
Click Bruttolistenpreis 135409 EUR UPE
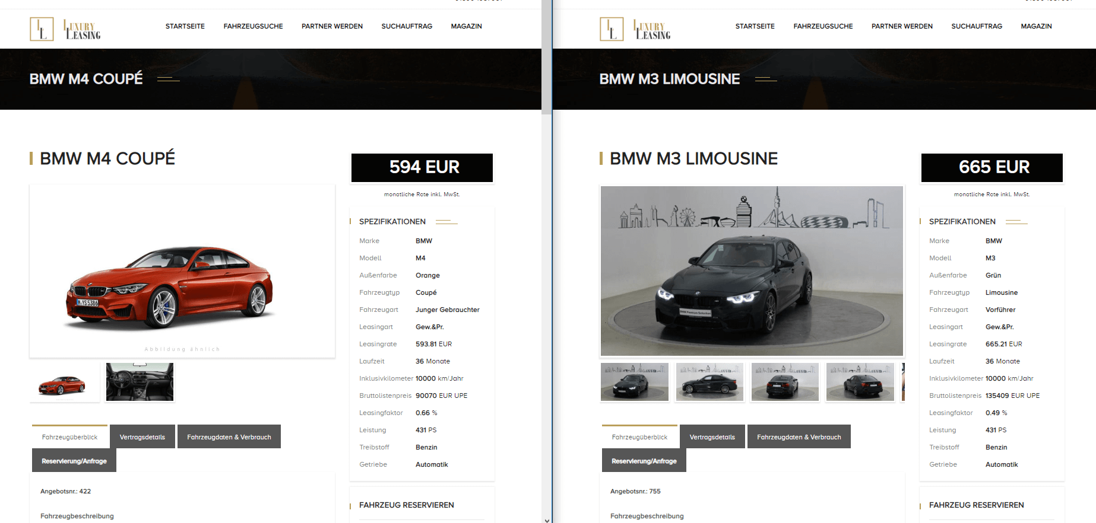pos(1012,396)
